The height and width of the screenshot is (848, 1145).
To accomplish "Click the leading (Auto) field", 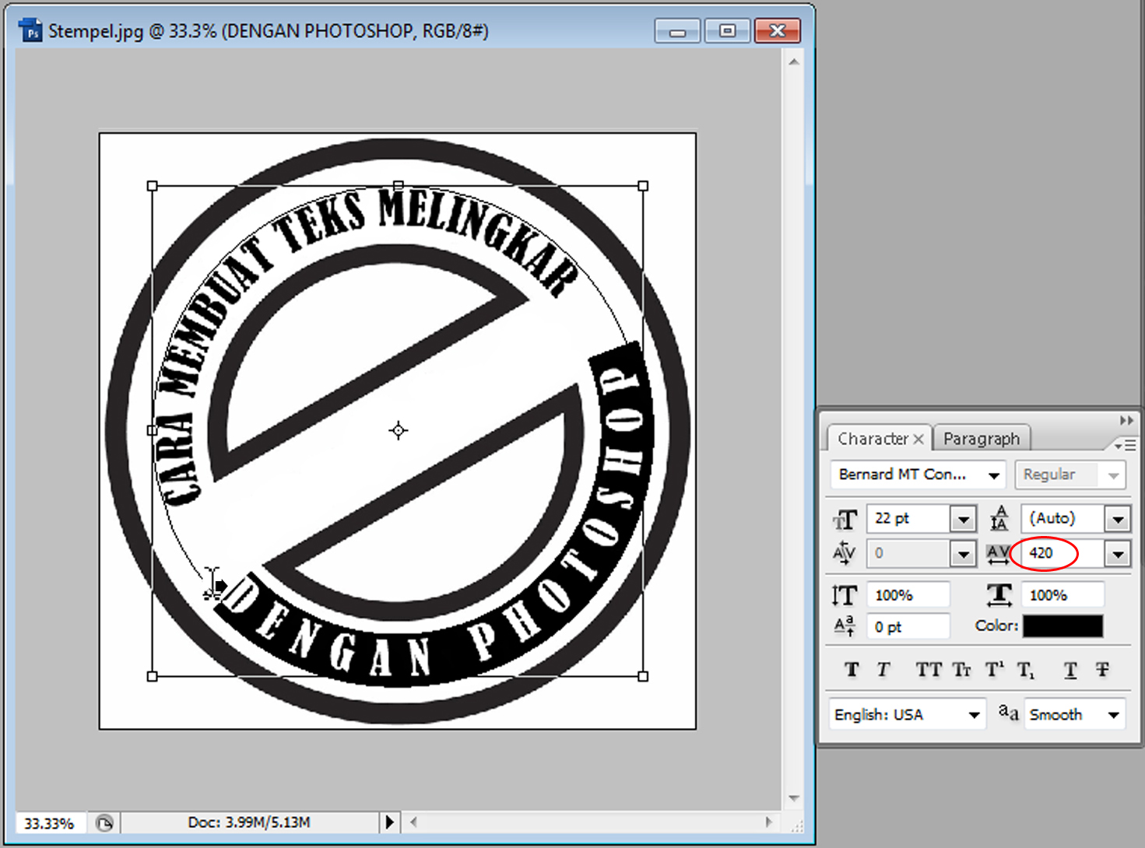I will tap(1062, 519).
